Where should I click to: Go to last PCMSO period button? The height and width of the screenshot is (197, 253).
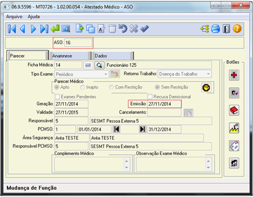(143, 129)
